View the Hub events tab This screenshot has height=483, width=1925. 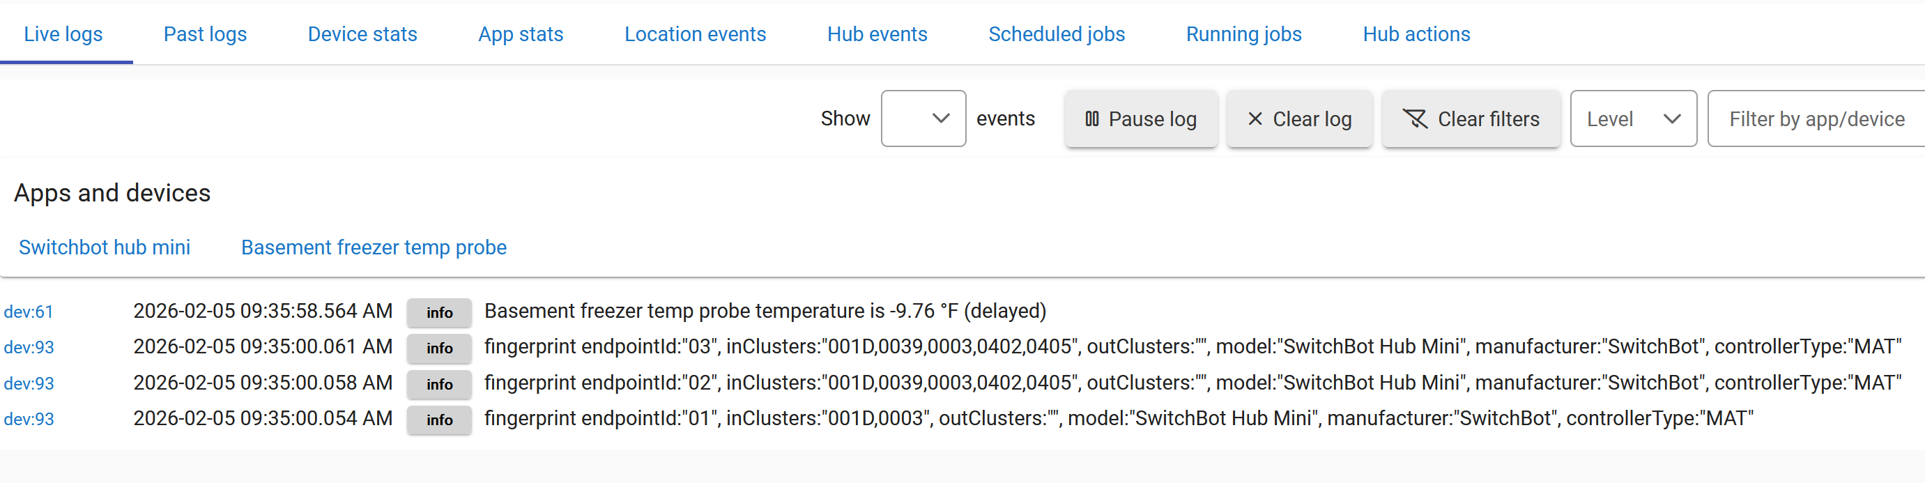pos(877,34)
